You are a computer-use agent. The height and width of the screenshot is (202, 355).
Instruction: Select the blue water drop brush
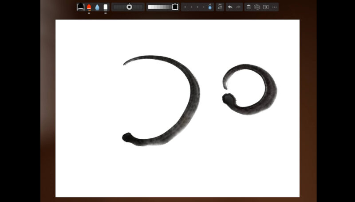97,8
